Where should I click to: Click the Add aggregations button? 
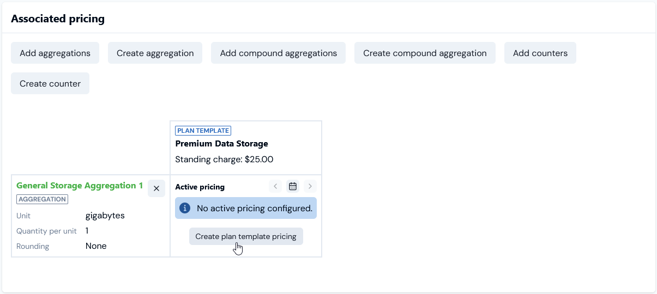click(x=55, y=53)
